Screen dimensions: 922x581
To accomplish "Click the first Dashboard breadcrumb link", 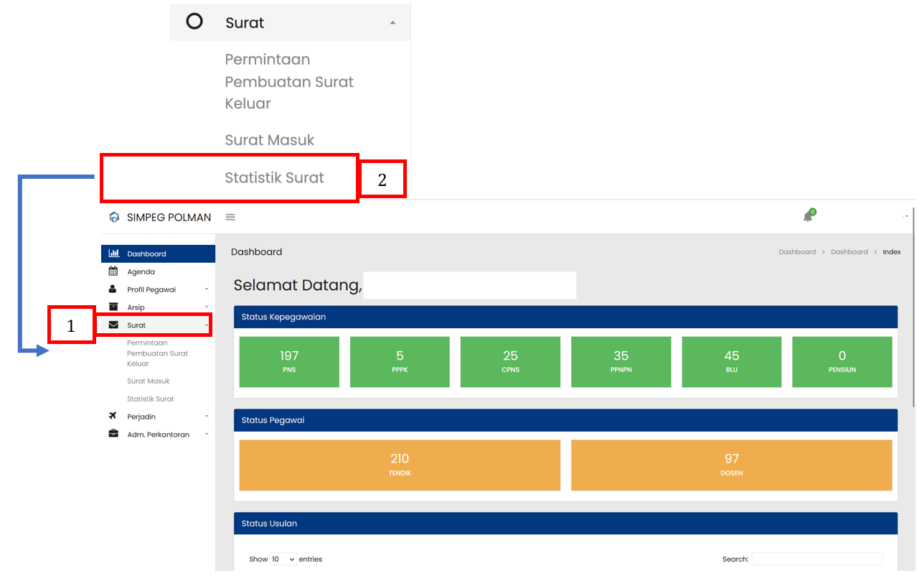I will (797, 252).
